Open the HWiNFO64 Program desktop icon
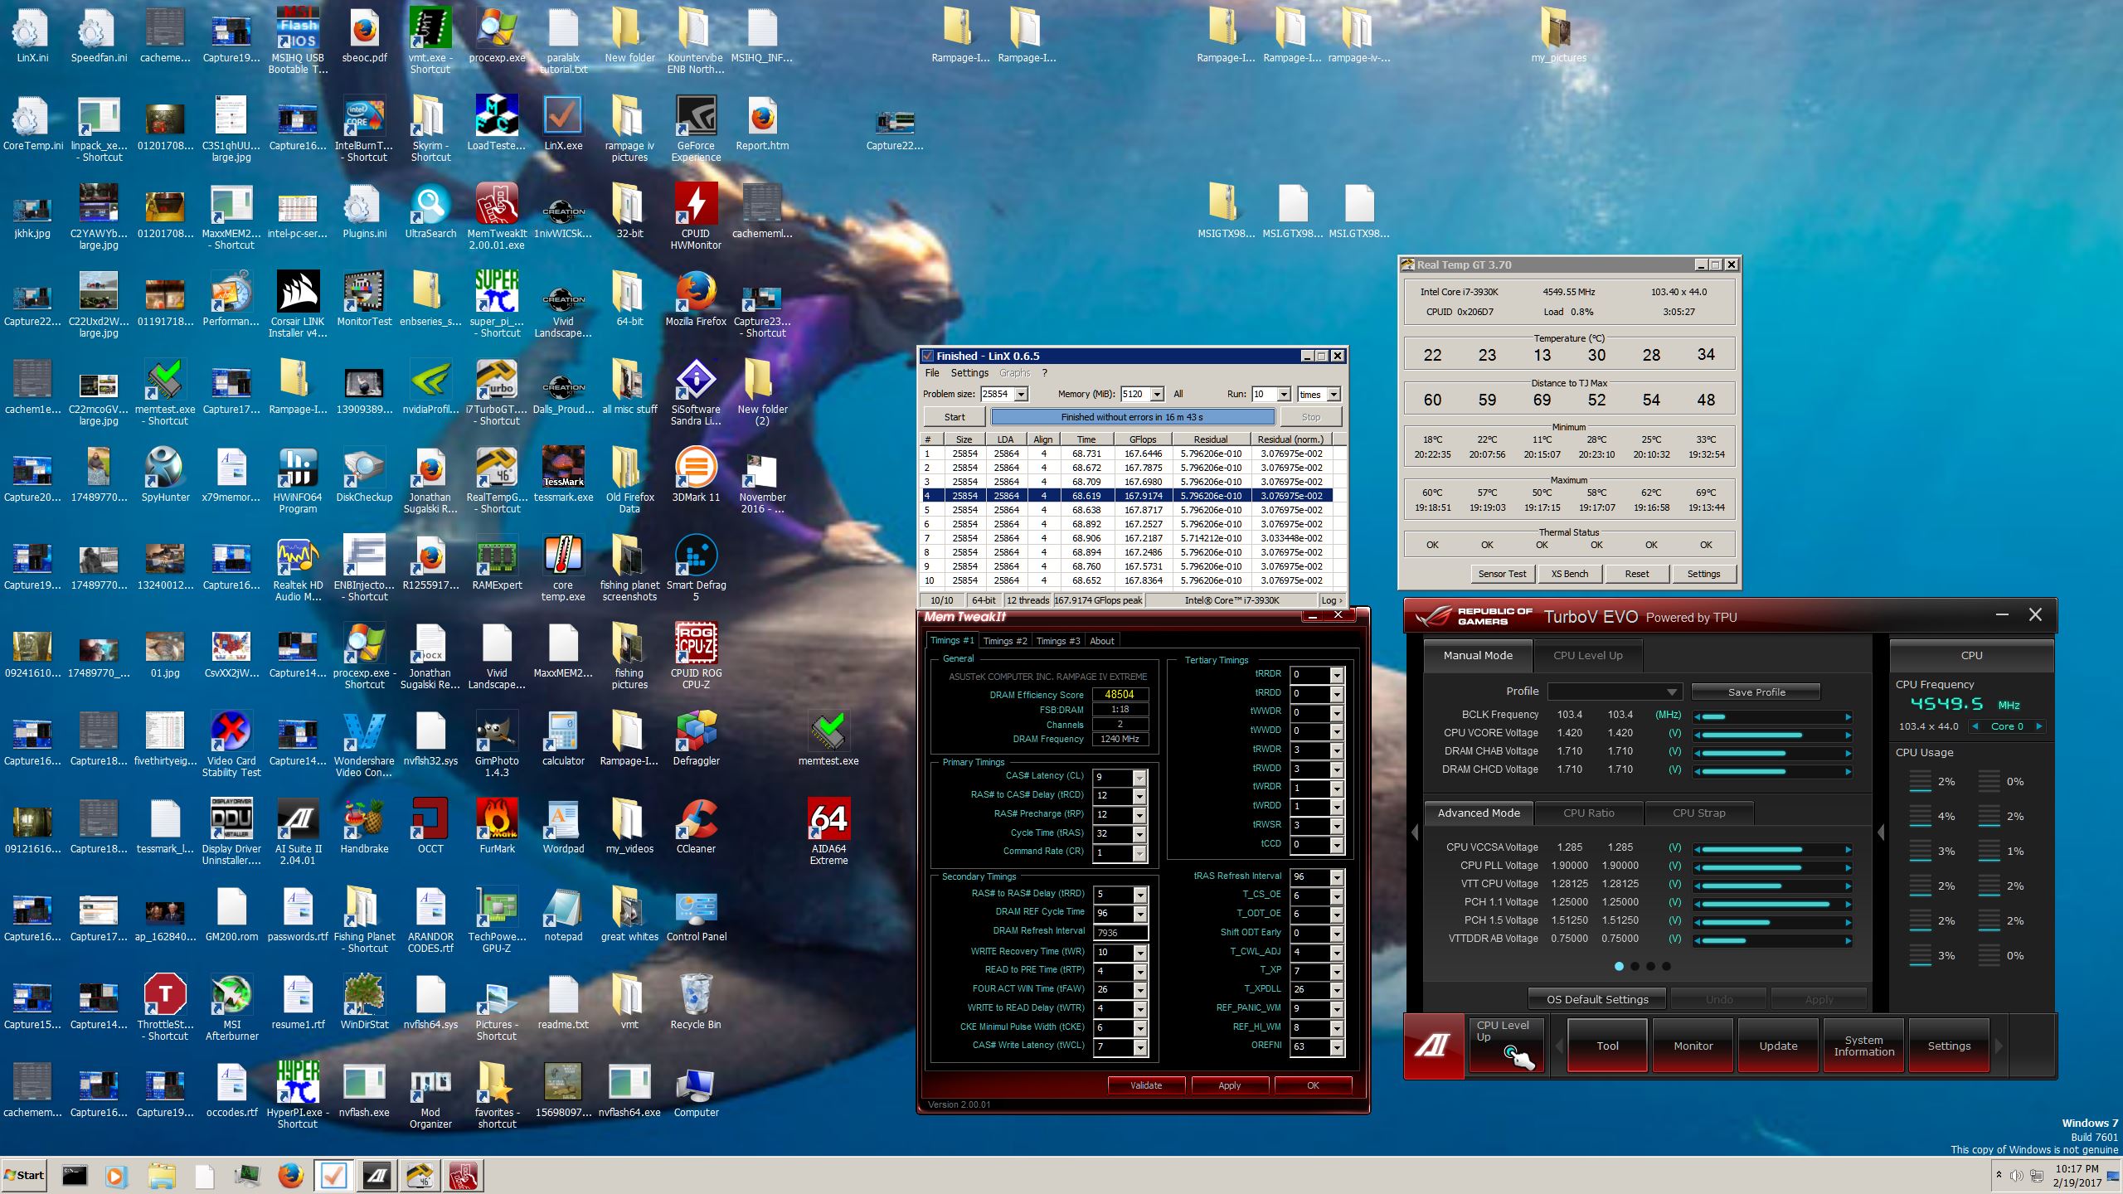This screenshot has width=2123, height=1194. (x=298, y=478)
